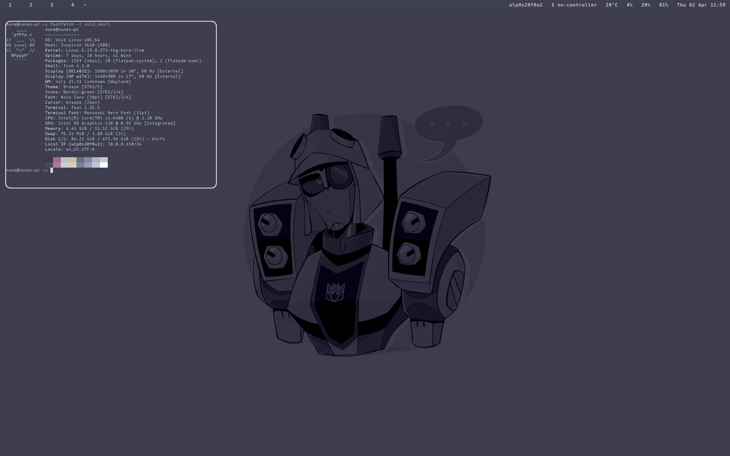Viewport: 730px width, 456px height.
Task: Click the 29% indicator in the status bar
Action: [x=646, y=5]
